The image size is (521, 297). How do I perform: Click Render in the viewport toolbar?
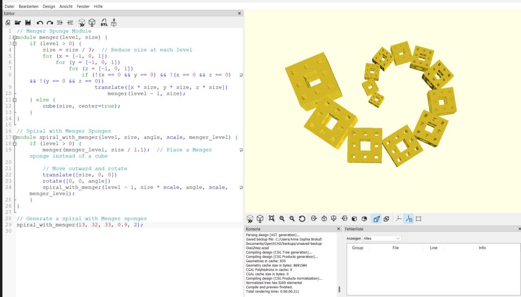point(260,218)
